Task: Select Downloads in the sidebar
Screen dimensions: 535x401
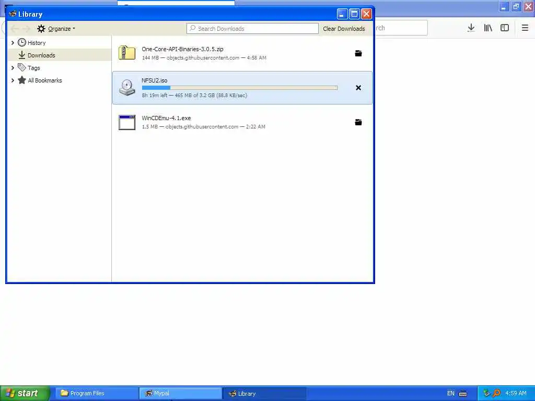Action: tap(41, 55)
